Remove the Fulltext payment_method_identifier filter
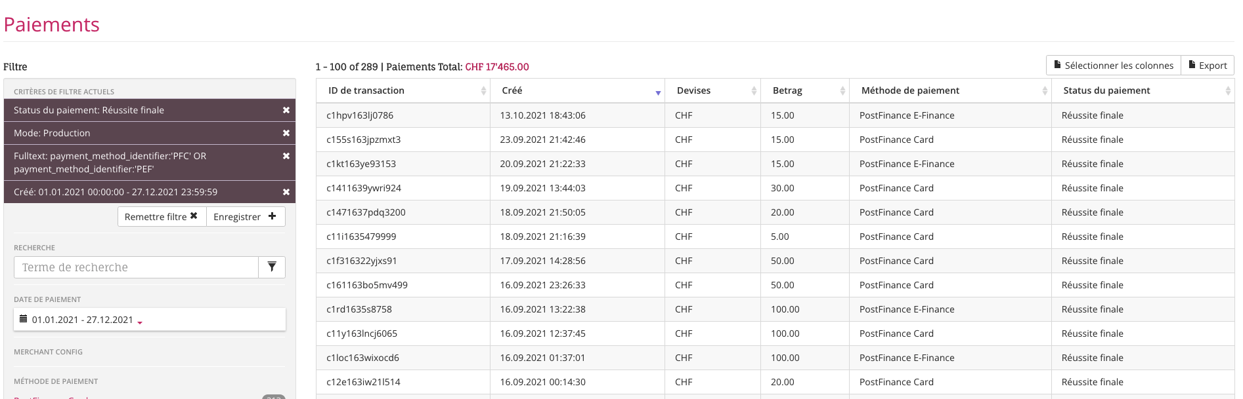This screenshot has height=399, width=1243. [x=286, y=156]
